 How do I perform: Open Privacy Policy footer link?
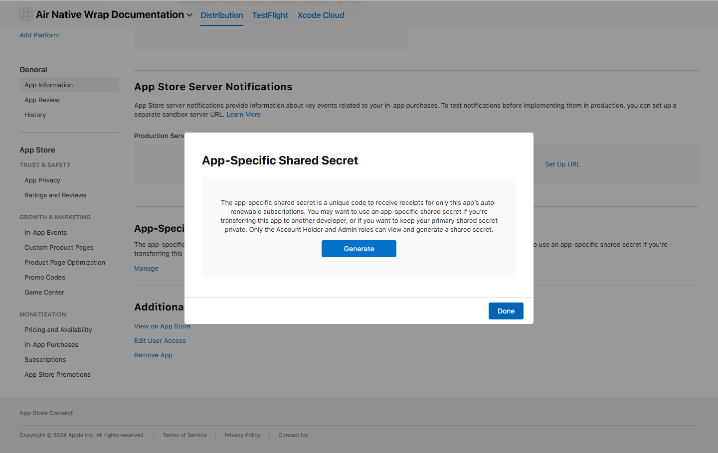pyautogui.click(x=242, y=436)
